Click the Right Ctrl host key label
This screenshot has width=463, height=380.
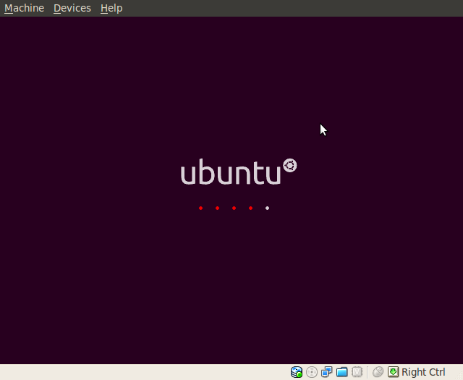click(423, 372)
